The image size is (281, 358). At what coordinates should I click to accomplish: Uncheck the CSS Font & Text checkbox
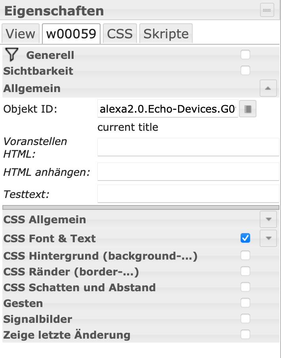[x=245, y=238]
